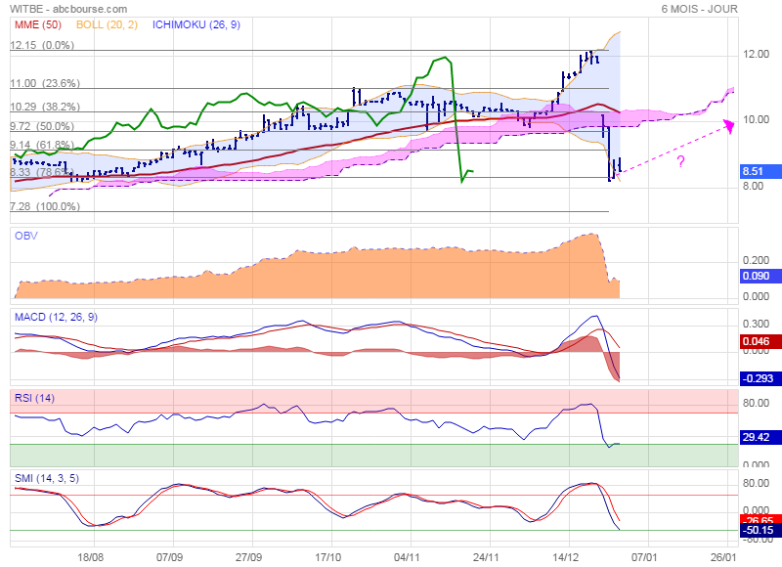Image resolution: width=782 pixels, height=567 pixels.
Task: Click the 04/11 date axis label
Action: coord(407,557)
